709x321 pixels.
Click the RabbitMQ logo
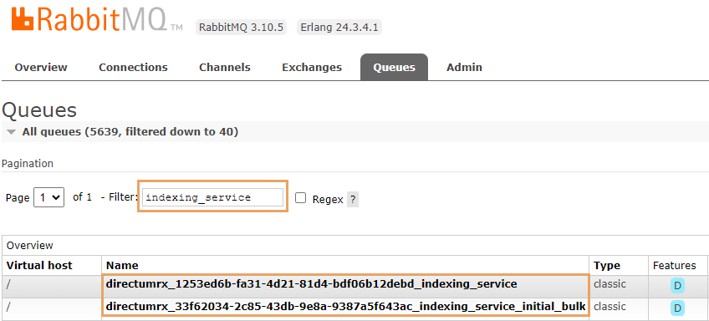(97, 19)
